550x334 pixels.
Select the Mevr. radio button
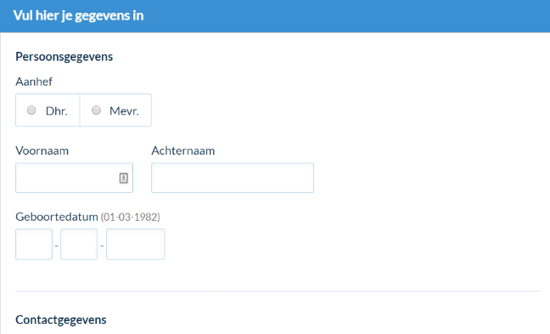[x=96, y=110]
